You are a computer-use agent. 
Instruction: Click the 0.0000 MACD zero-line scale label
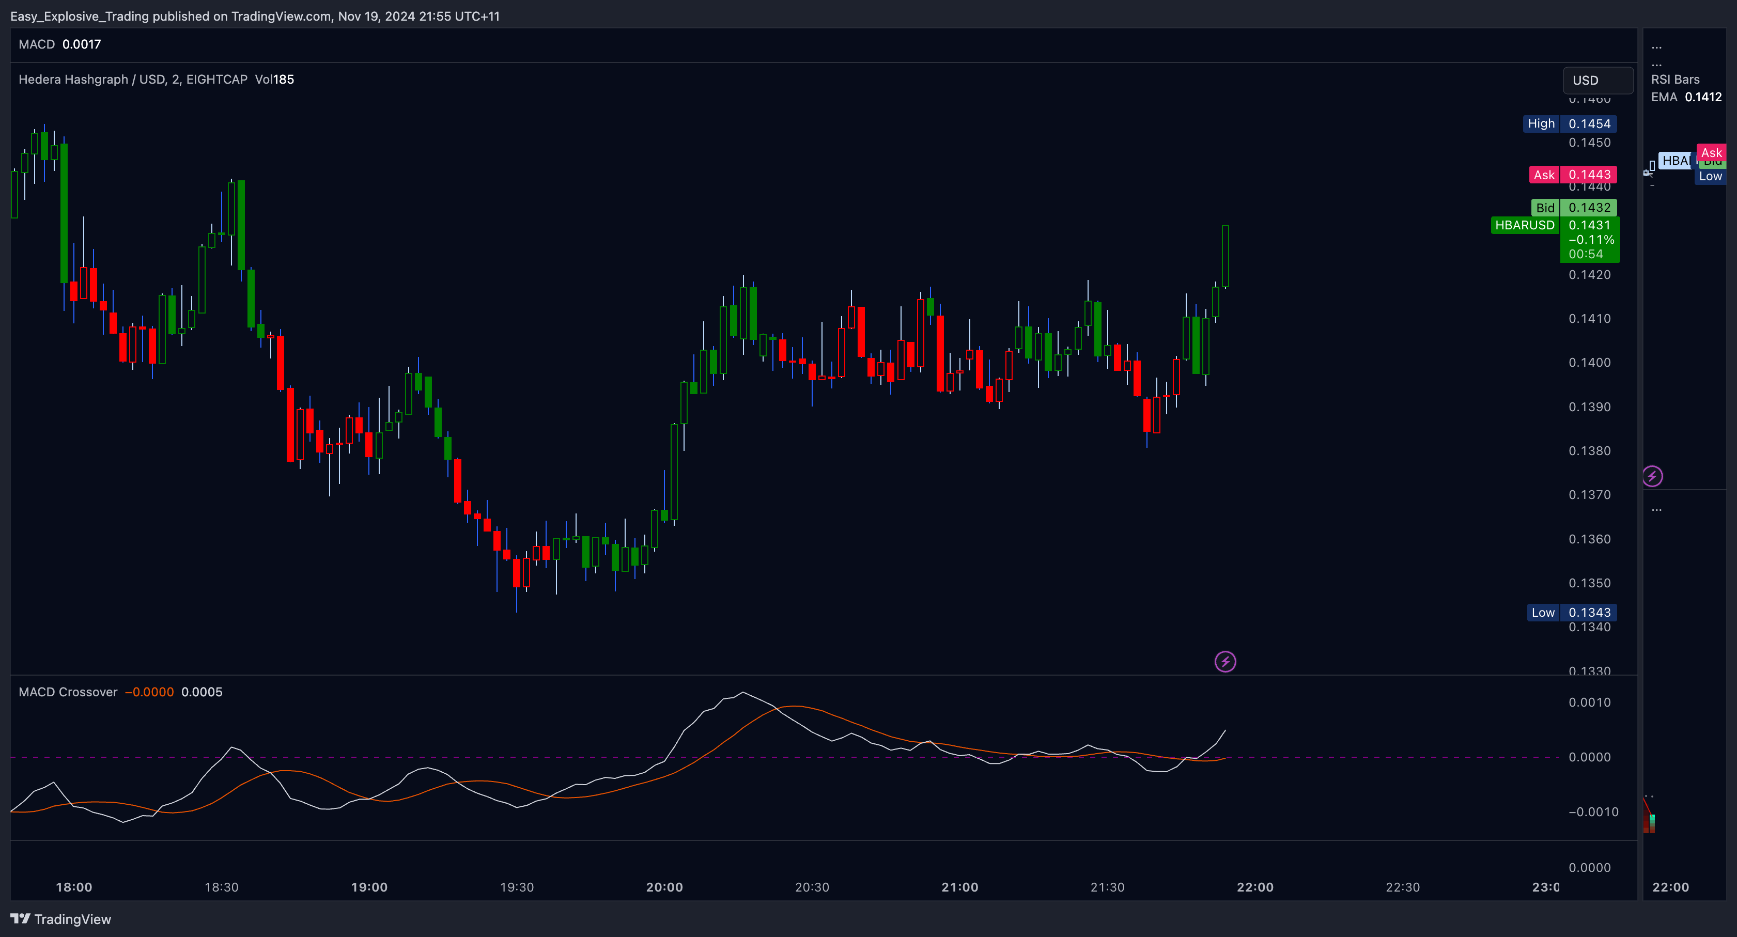[x=1590, y=757]
